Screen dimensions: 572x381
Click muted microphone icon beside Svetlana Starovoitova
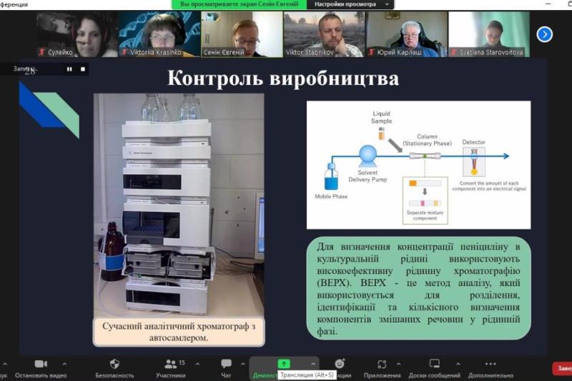(454, 52)
